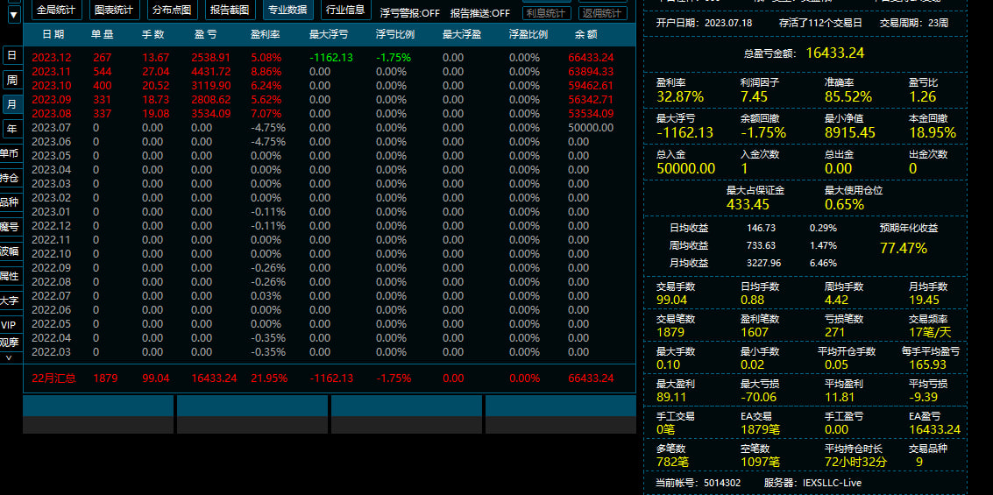This screenshot has height=495, width=993.
Task: Select the 专业数据 tab
Action: 287,10
